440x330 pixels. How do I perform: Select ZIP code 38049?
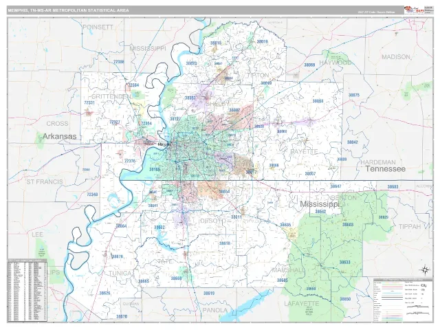click(266, 83)
